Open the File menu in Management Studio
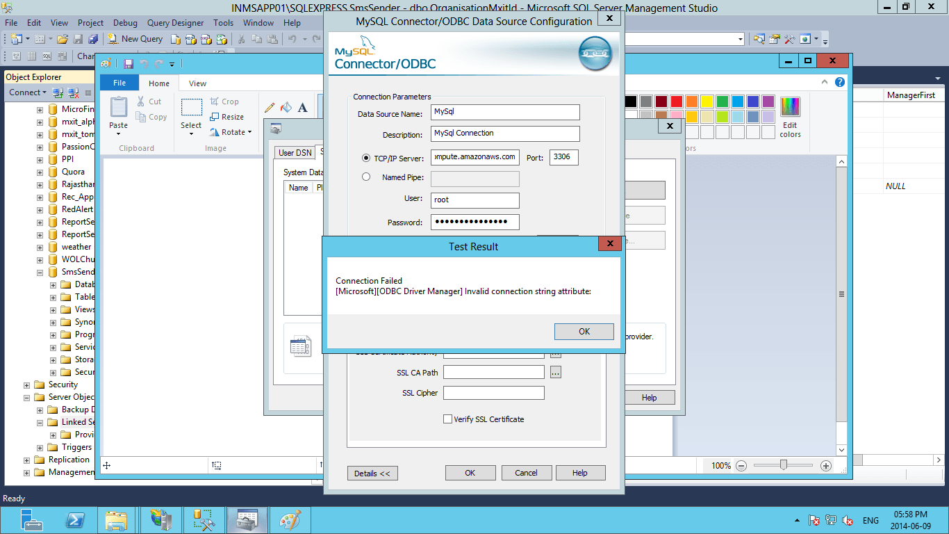This screenshot has height=534, width=949. point(11,23)
